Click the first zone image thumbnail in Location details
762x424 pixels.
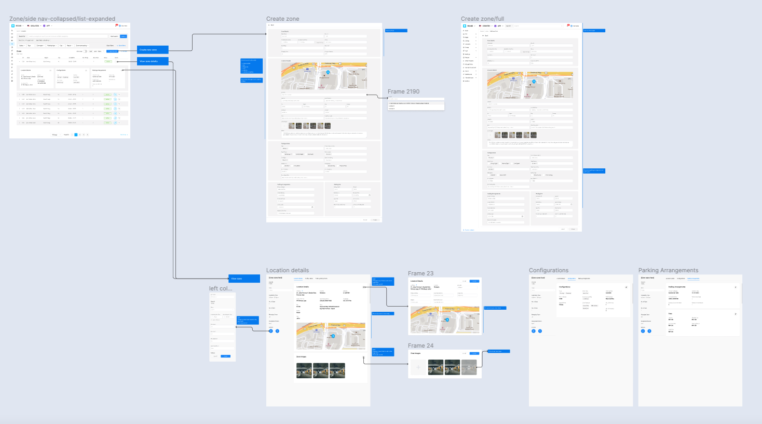pyautogui.click(x=304, y=370)
